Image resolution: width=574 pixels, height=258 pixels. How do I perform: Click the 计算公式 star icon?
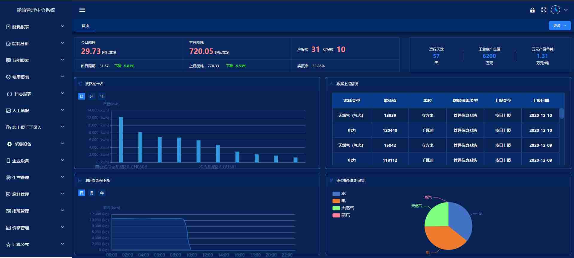point(8,245)
